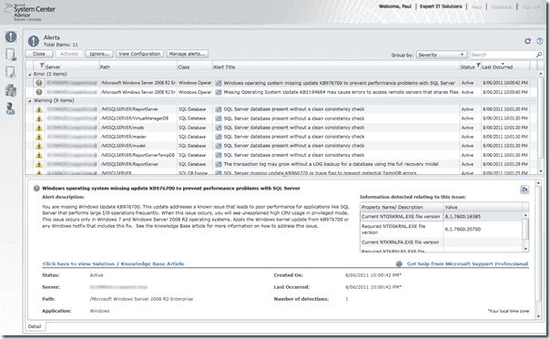Select the /MSSQLSERVER/VirtualManagerDB path cell
This screenshot has height=339, width=550.
click(138, 118)
